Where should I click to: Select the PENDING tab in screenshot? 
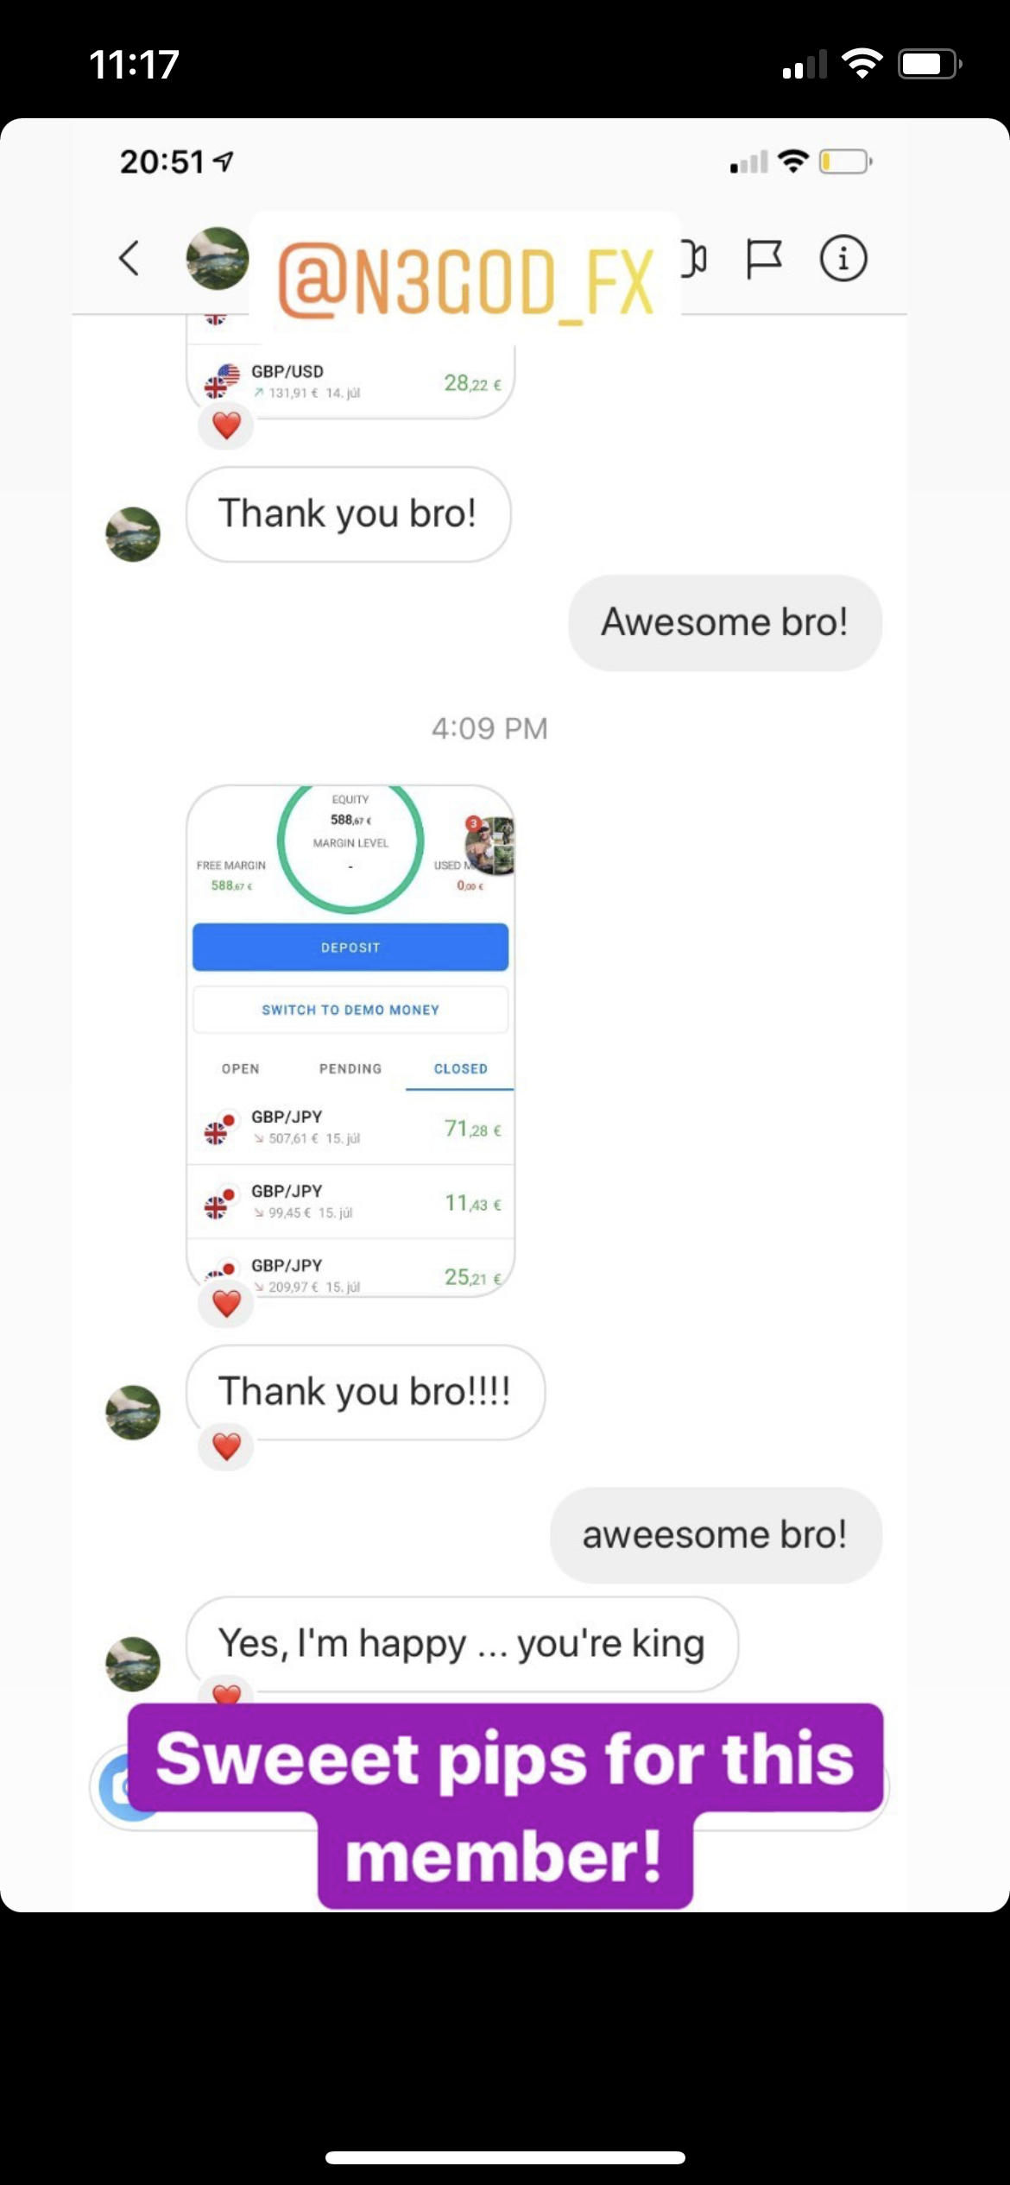[350, 1068]
